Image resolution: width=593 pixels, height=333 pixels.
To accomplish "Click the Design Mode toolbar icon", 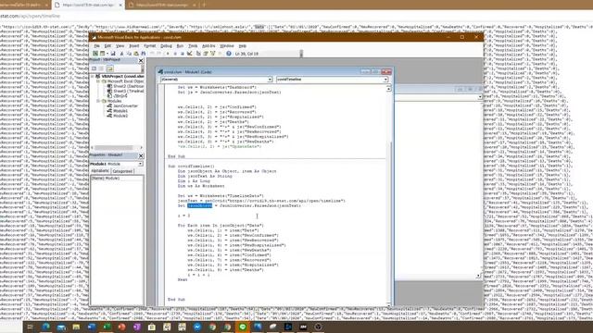I will tap(190, 54).
